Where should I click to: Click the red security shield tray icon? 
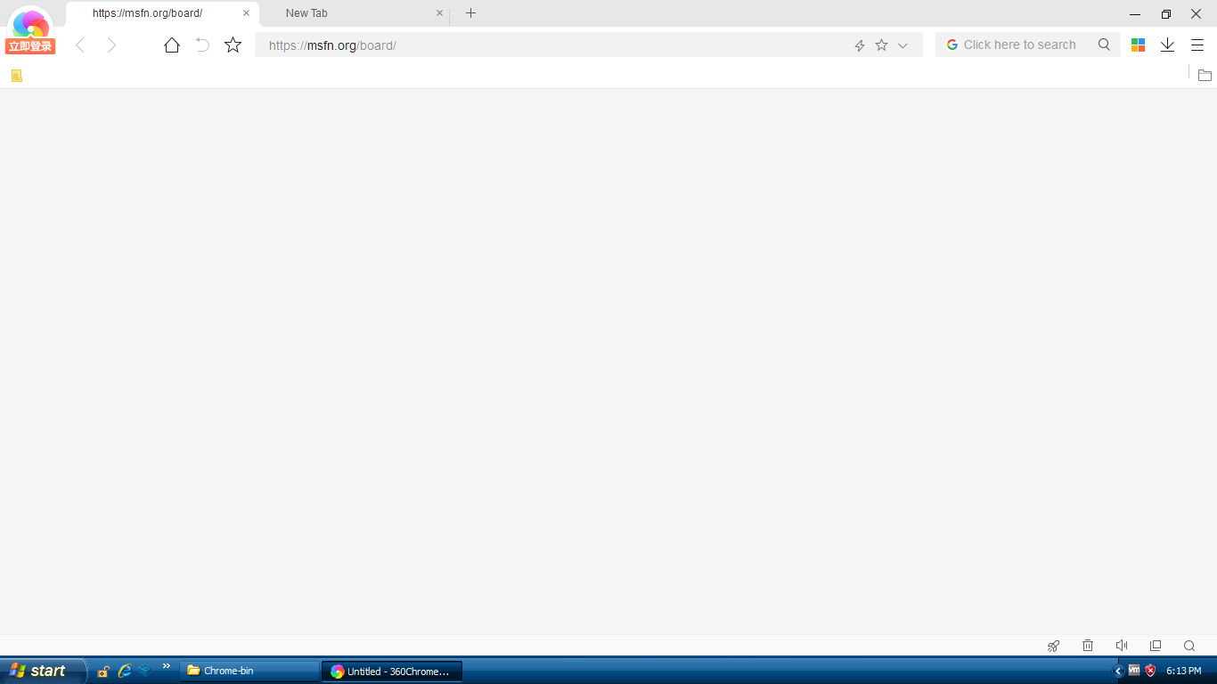tap(1150, 671)
